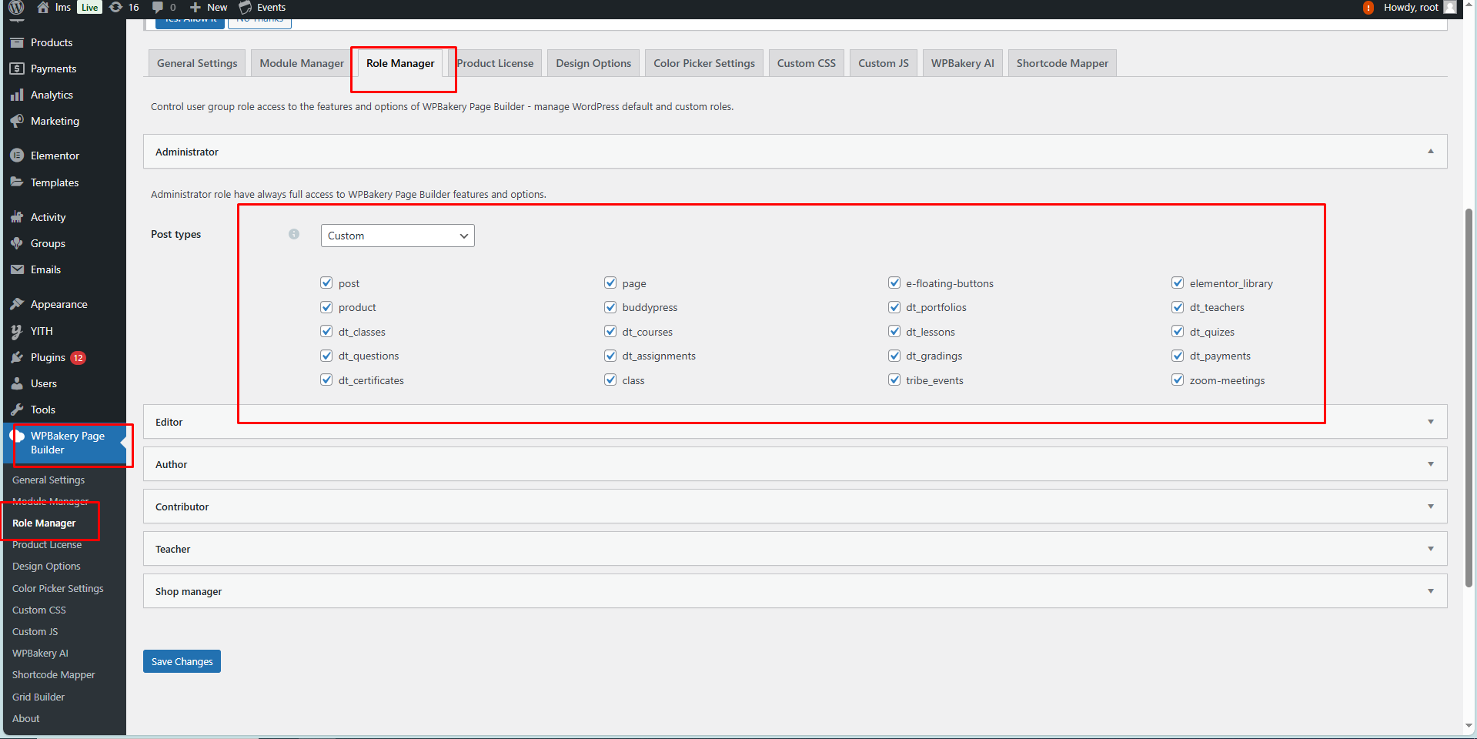Click the YITH sidebar icon

click(x=17, y=331)
